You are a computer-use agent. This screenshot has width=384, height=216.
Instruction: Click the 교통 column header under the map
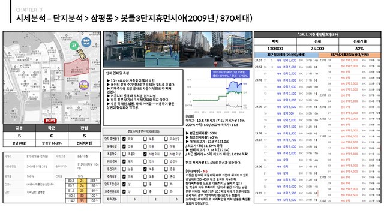coord(19,128)
